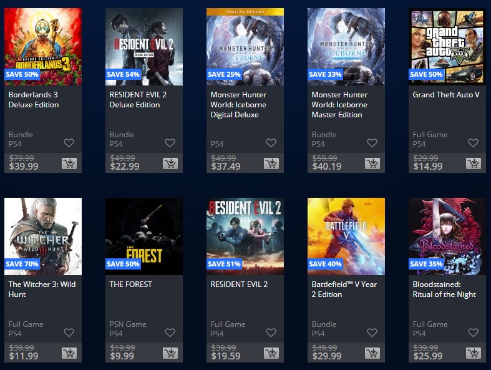Toggle wishlist heart for Bloodstained

(x=473, y=333)
